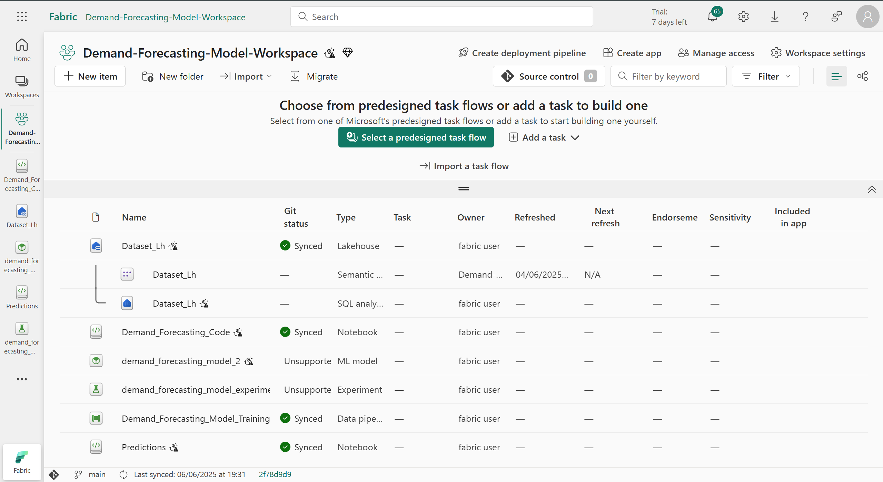This screenshot has width=883, height=482.
Task: Open the notifications bell showing 65
Action: [x=713, y=16]
